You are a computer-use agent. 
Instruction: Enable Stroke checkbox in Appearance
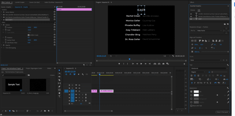pos(191,95)
